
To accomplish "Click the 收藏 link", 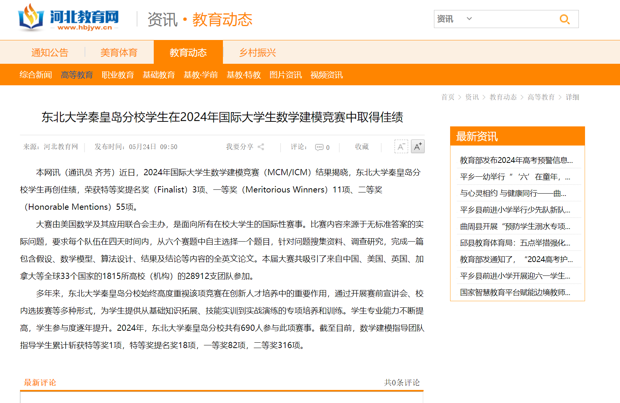I will tap(362, 147).
